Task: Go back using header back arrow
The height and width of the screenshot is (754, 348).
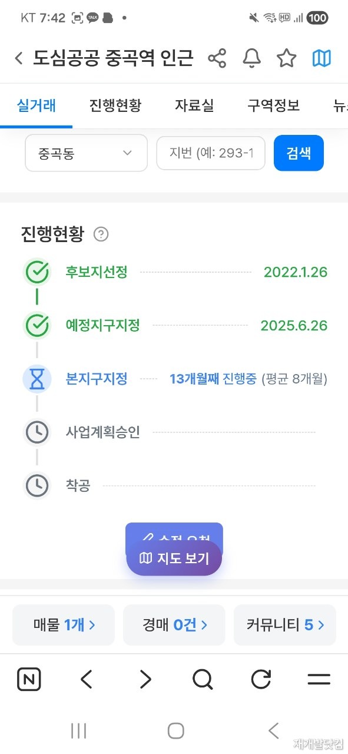Action: click(19, 58)
